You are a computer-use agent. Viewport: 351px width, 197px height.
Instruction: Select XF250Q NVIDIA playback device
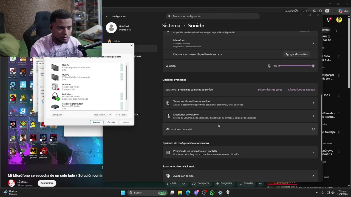point(88,77)
